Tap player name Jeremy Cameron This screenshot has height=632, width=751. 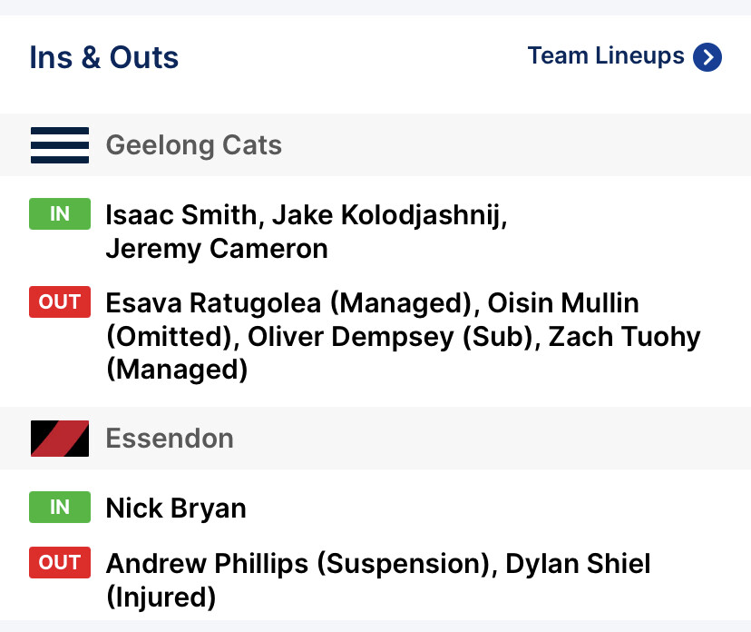click(217, 249)
